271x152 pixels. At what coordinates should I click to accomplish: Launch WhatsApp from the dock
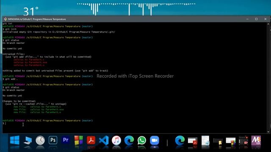pos(142,140)
